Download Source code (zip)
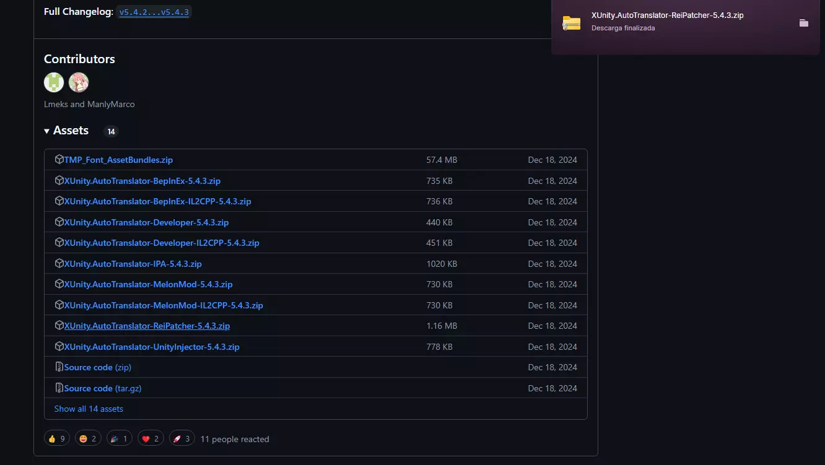Image resolution: width=825 pixels, height=465 pixels. pyautogui.click(x=98, y=367)
